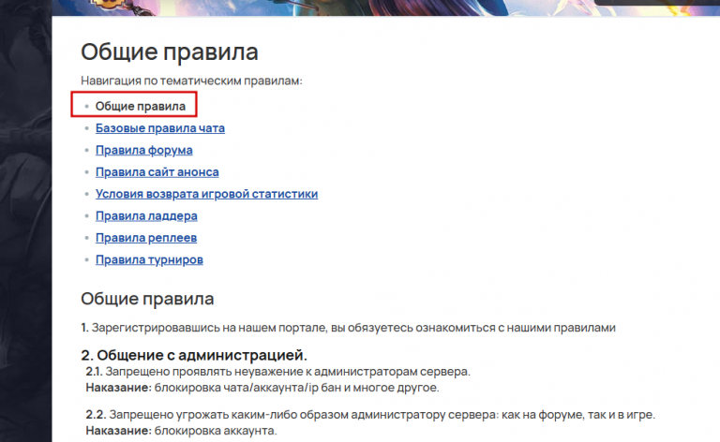The width and height of the screenshot is (720, 442).
Task: Select 'Общие правила' item in navigation list
Action: [x=140, y=107]
